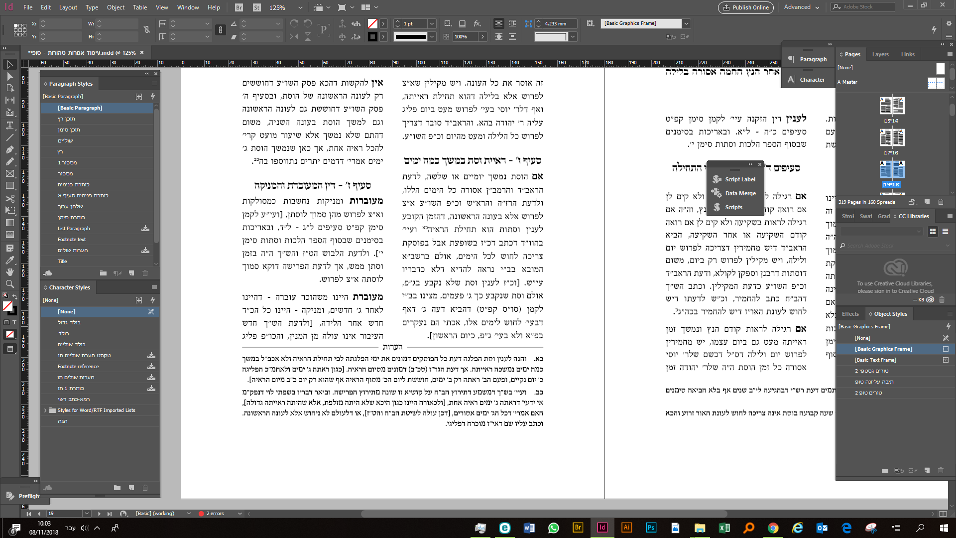Viewport: 956px width, 538px height.
Task: Select the Zoom tool in toolbox
Action: pyautogui.click(x=9, y=284)
